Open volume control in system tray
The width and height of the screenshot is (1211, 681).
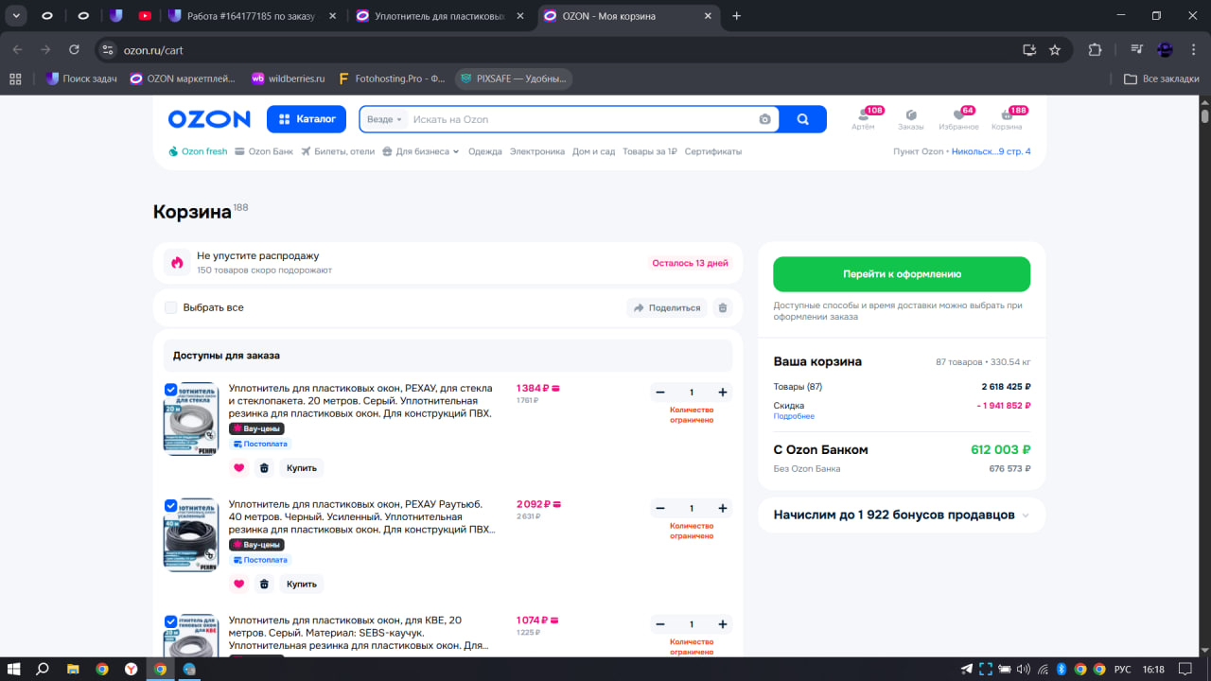(1023, 670)
